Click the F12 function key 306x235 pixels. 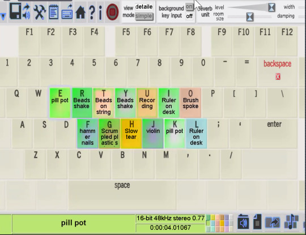point(287,41)
